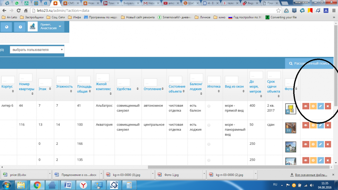Reload the page with browser refresh icon
Screen dimensions: 338x190
(x=19, y=10)
